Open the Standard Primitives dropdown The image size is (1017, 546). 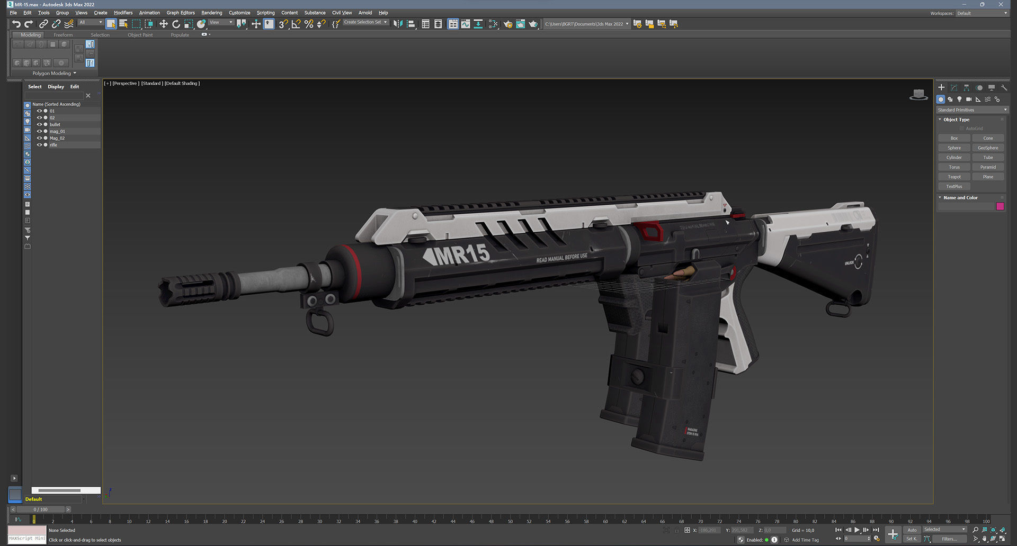972,110
